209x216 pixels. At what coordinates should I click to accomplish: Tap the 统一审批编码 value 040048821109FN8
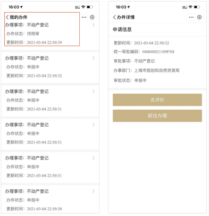(158, 52)
